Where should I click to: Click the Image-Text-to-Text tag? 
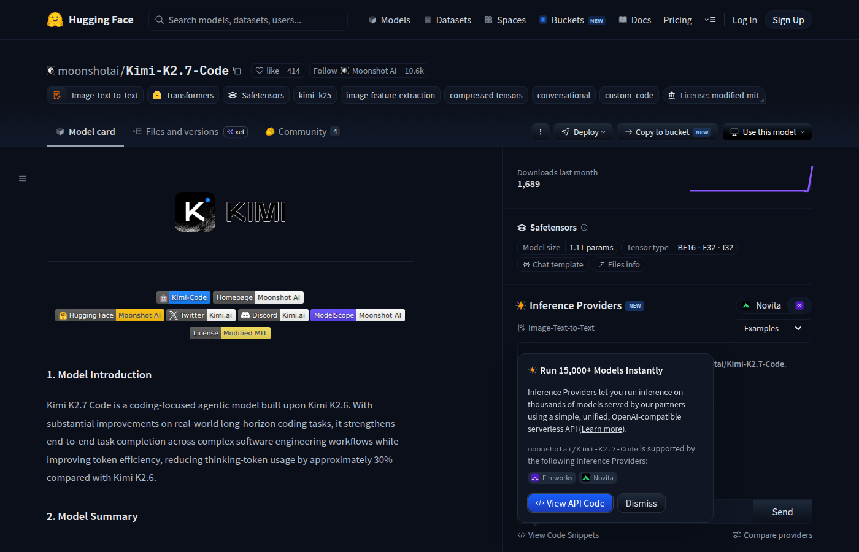point(95,95)
